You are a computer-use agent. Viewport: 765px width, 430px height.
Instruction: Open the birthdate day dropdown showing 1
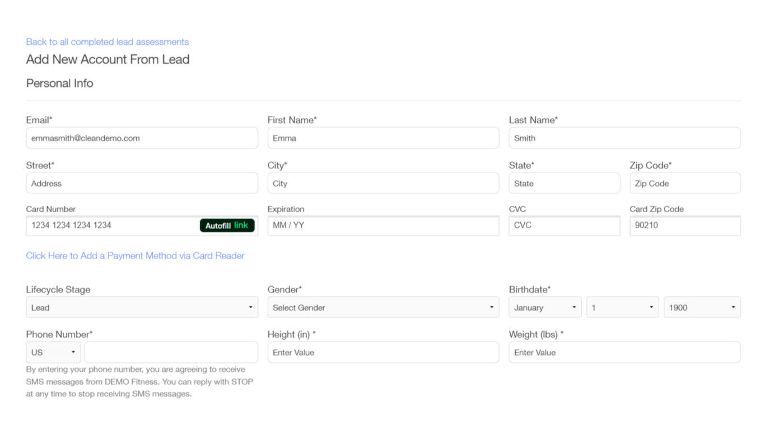622,307
